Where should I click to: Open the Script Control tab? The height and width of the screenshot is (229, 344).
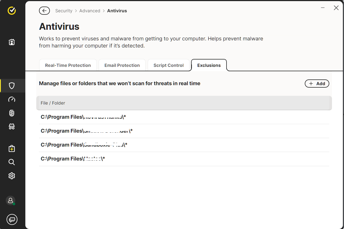pyautogui.click(x=168, y=65)
